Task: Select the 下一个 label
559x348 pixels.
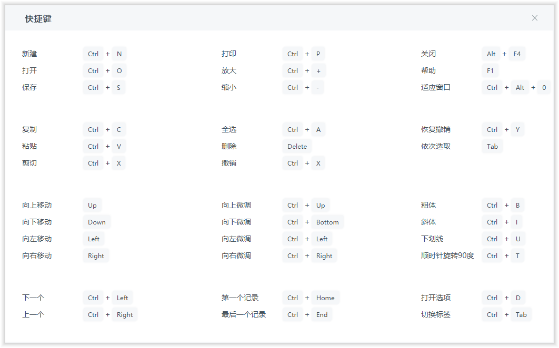Action: click(x=33, y=298)
